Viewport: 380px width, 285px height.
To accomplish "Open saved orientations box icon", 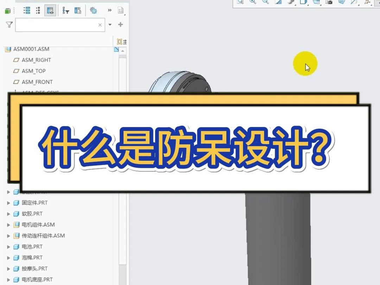I will (x=303, y=2).
